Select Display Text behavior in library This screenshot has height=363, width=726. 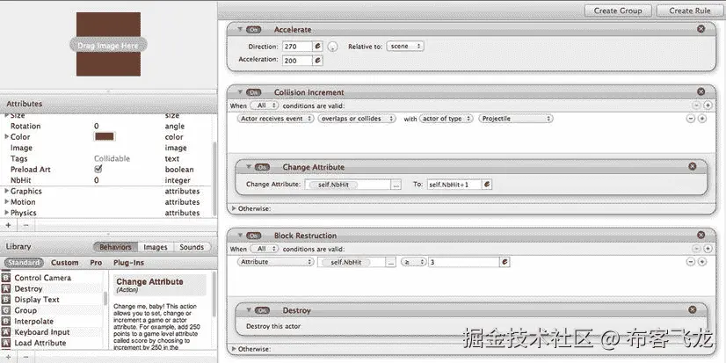tap(37, 300)
